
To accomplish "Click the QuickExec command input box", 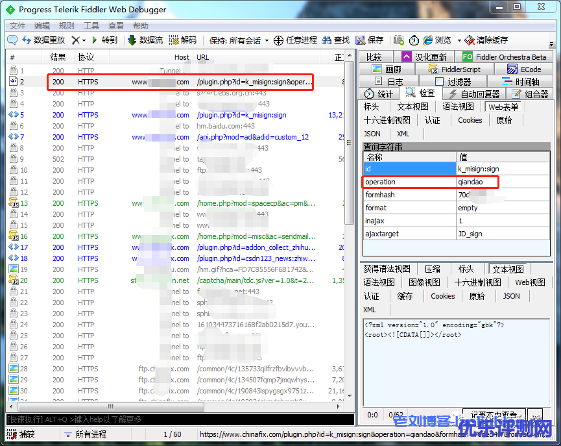I will [x=175, y=420].
